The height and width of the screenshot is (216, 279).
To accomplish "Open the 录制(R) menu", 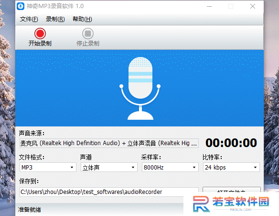I will coord(55,19).
